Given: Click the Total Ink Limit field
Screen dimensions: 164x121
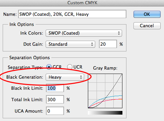Looking at the screenshot, I should [x=55, y=99].
